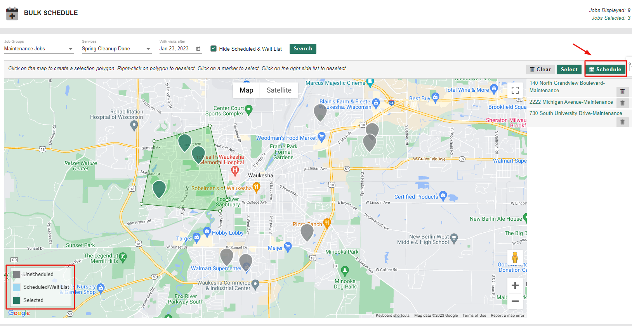This screenshot has height=326, width=632.
Task: Open the calendar picker icon beside the date
Action: (x=198, y=49)
